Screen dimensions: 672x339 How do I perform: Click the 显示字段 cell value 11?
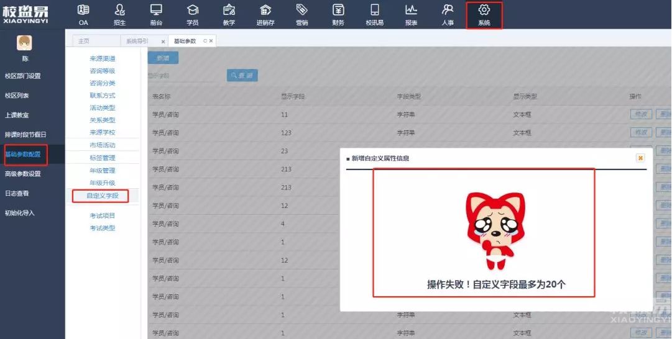285,115
